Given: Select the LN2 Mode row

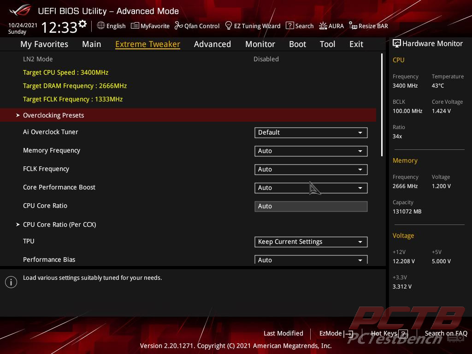Looking at the screenshot, I should 188,59.
